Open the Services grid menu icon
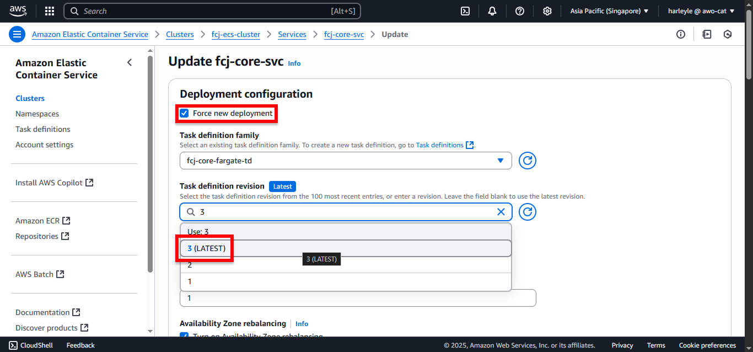The image size is (753, 352). tap(50, 11)
